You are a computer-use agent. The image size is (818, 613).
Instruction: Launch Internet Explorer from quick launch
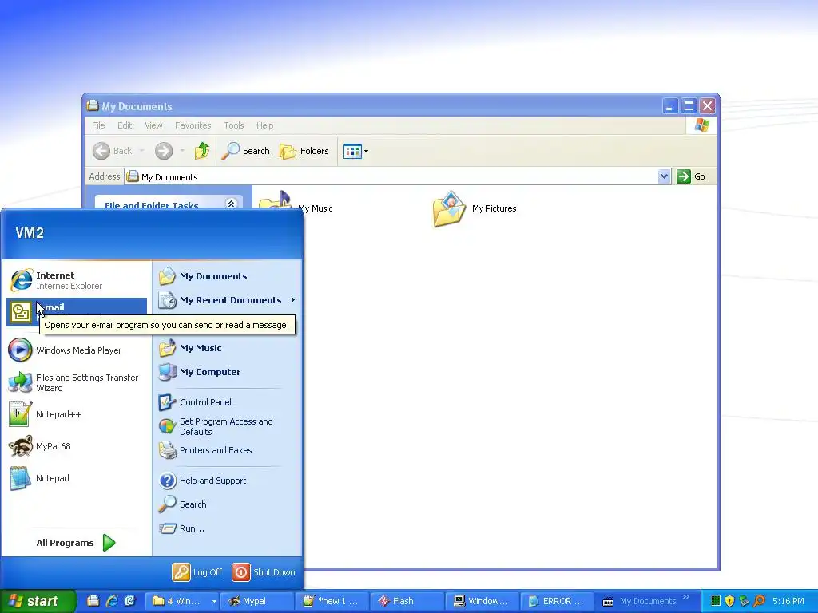click(x=112, y=601)
